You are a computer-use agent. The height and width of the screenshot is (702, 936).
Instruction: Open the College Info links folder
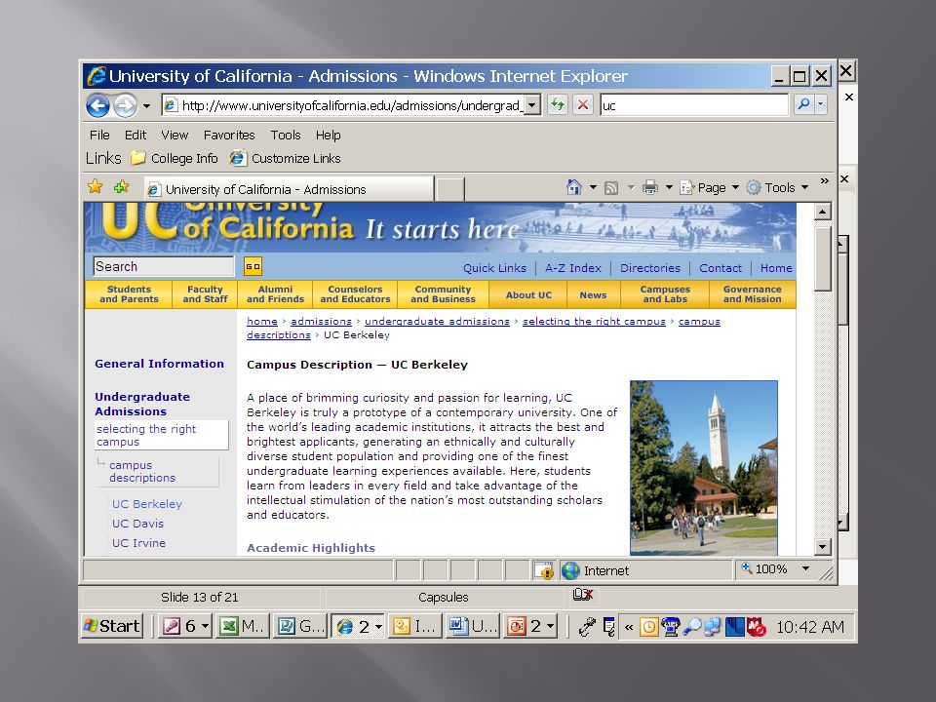(175, 158)
